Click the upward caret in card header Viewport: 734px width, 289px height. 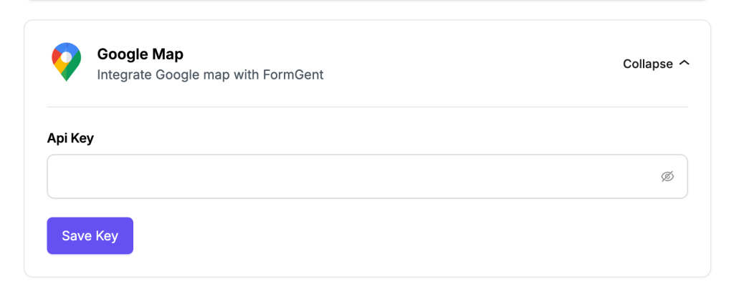click(684, 62)
